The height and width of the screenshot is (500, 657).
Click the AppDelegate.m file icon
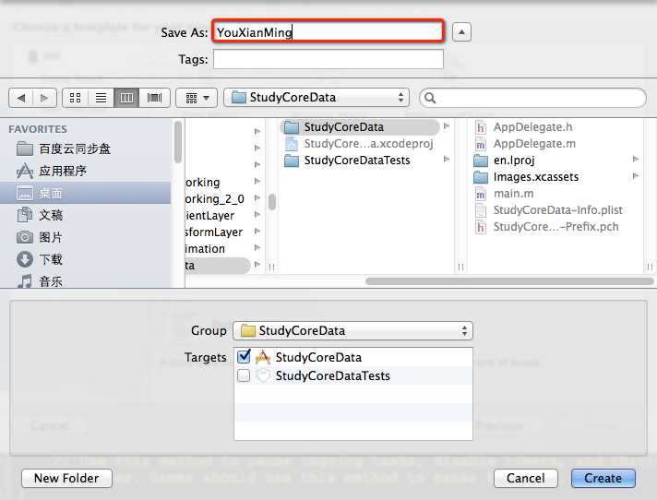click(481, 144)
